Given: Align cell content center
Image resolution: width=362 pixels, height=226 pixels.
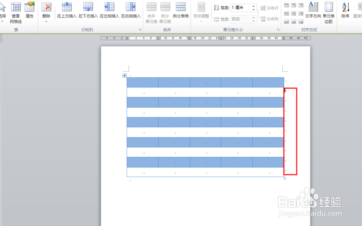Looking at the screenshot, I should point(294,13).
